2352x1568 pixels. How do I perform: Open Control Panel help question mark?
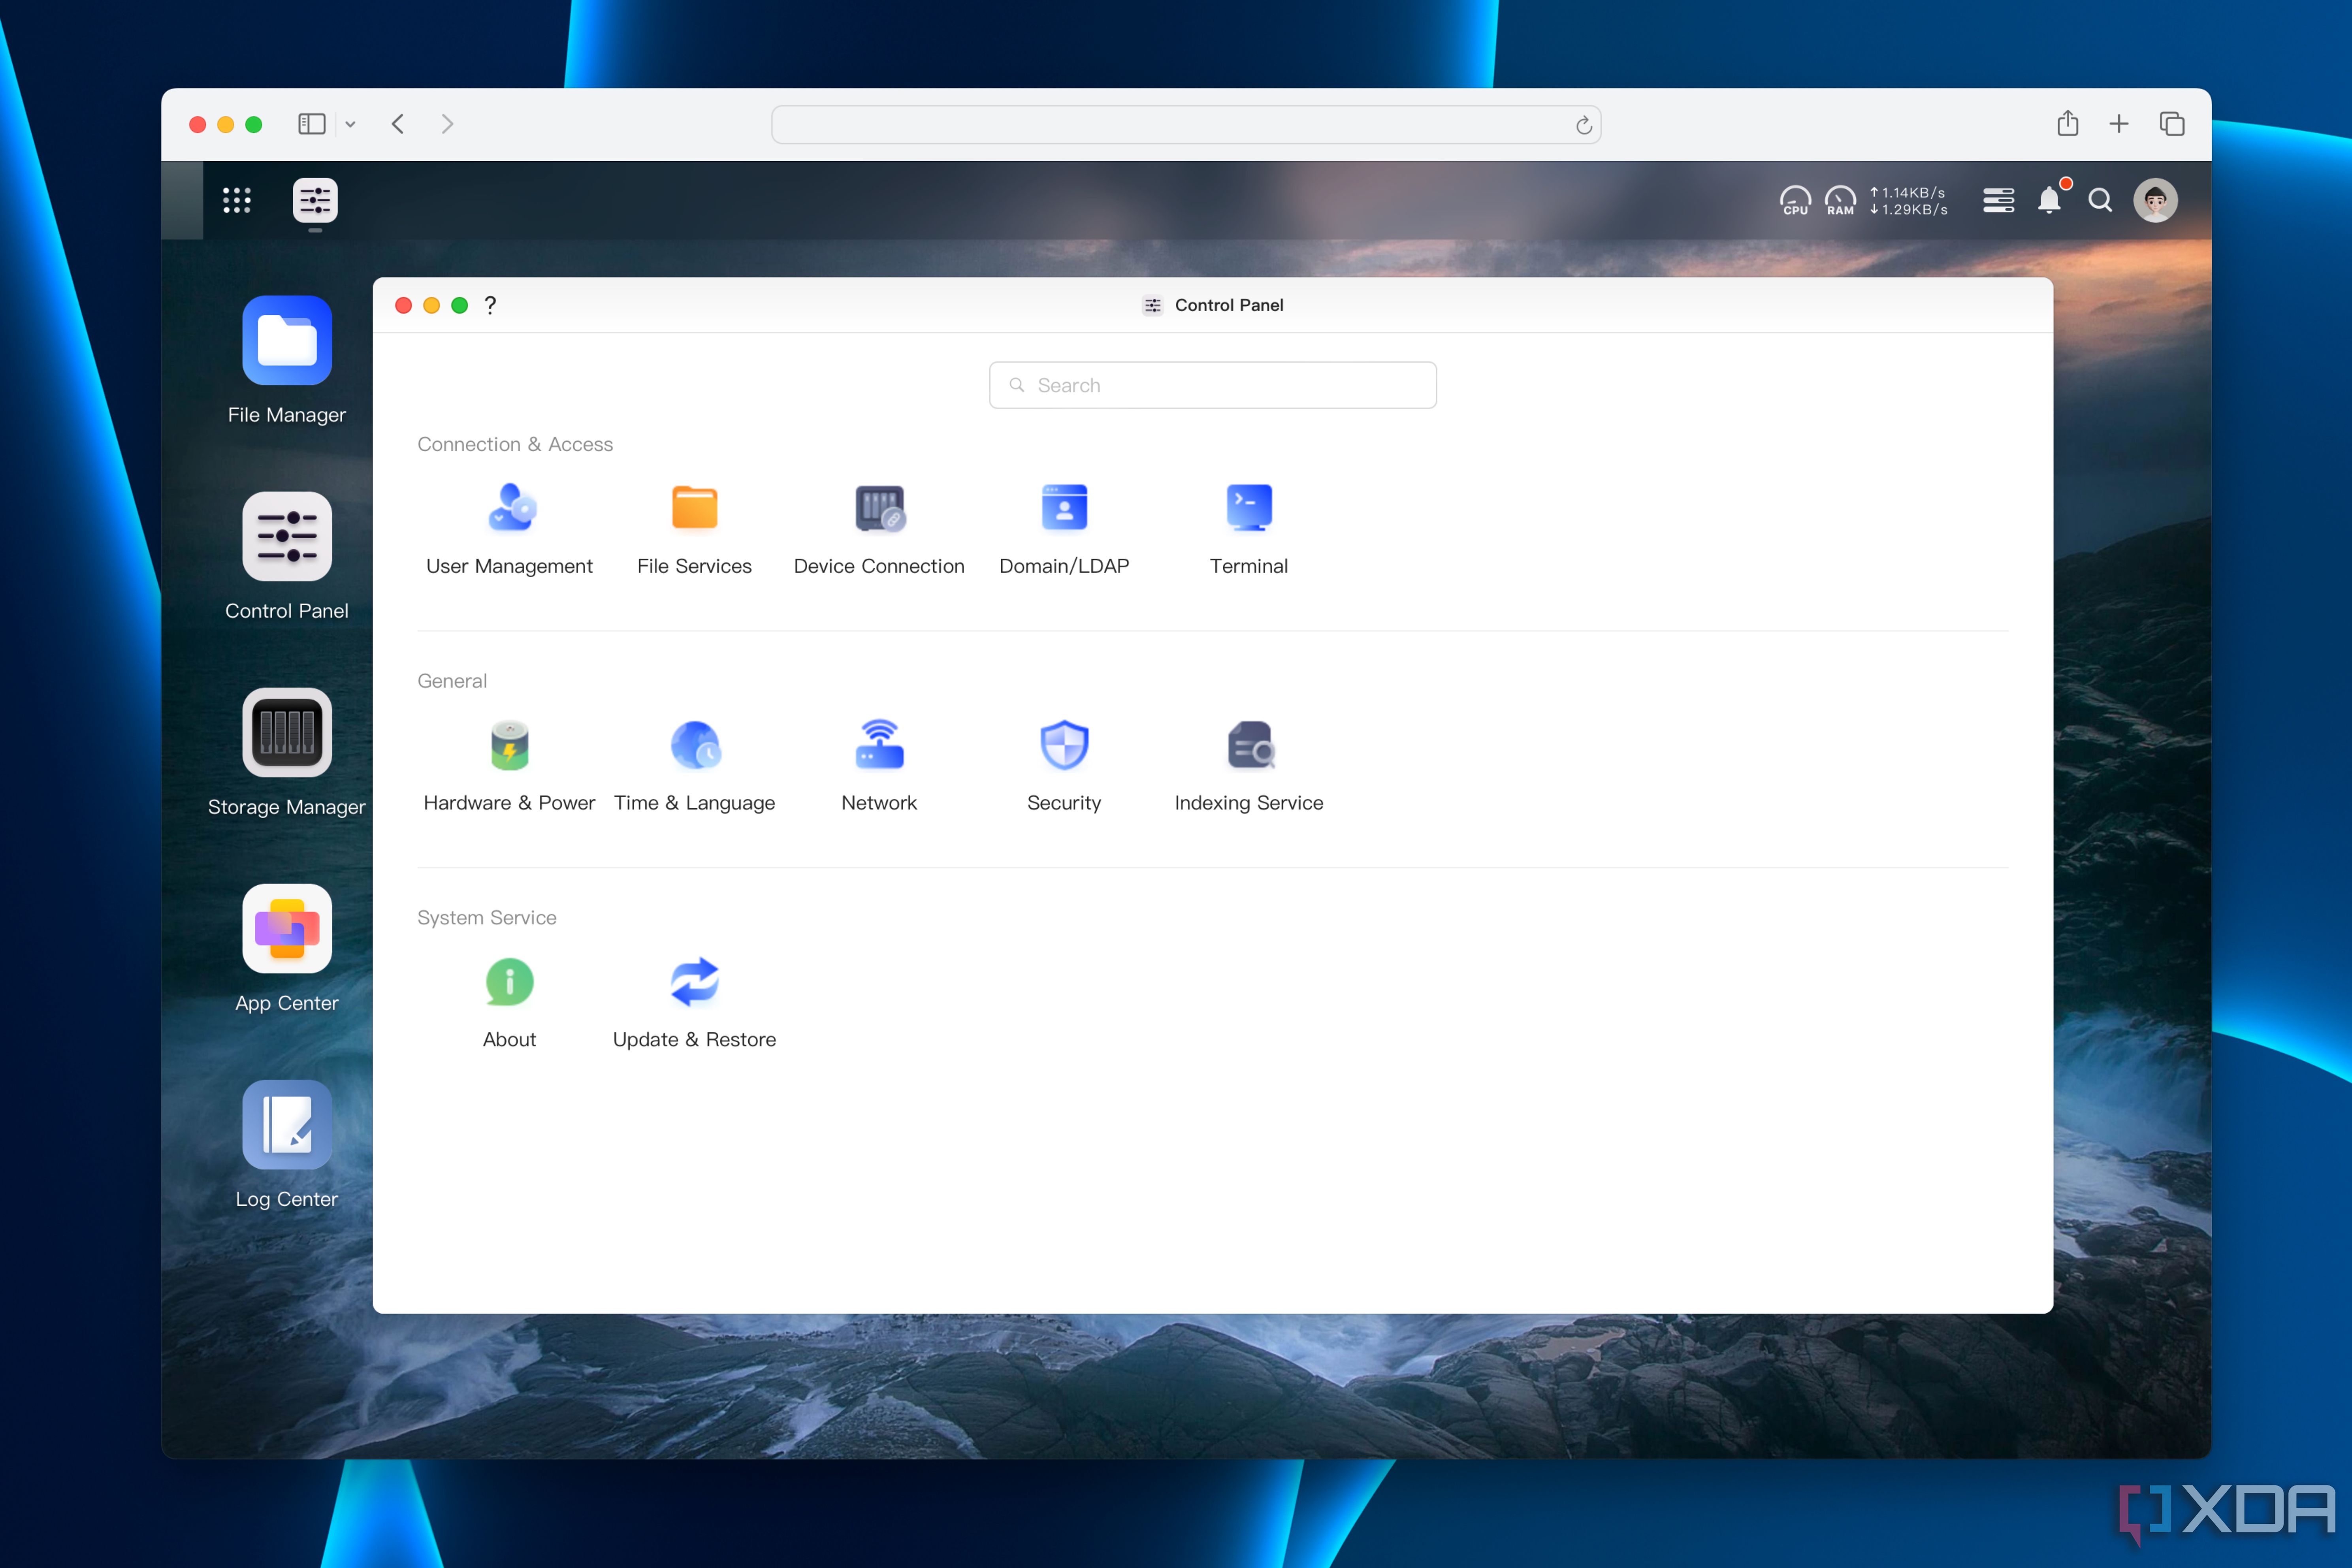(x=490, y=305)
